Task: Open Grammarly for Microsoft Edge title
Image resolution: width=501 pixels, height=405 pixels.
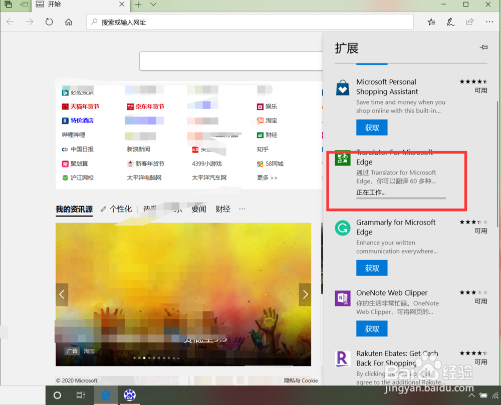Action: tap(396, 227)
